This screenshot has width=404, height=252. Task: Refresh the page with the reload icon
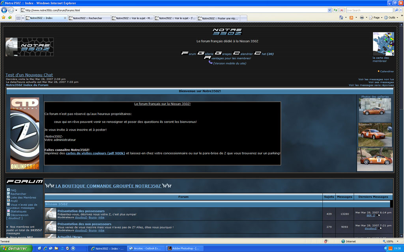pyautogui.click(x=335, y=10)
